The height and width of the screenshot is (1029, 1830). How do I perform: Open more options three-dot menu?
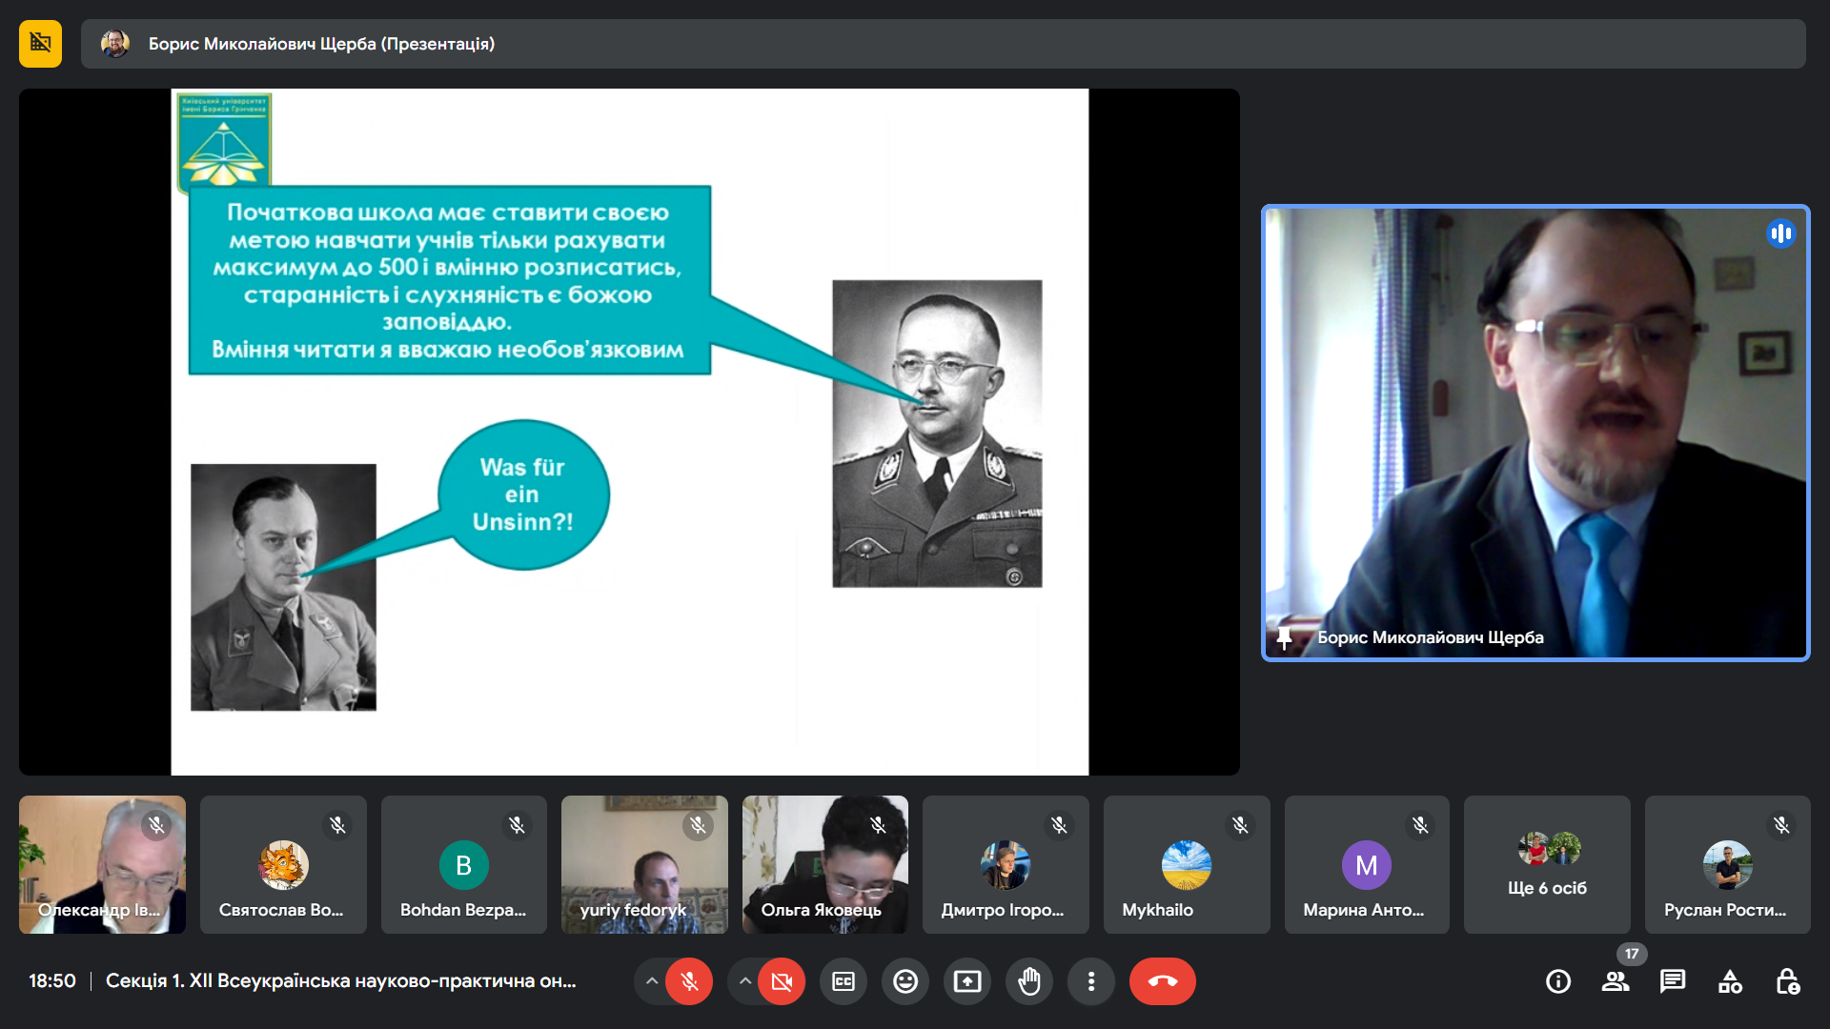pos(1091,981)
